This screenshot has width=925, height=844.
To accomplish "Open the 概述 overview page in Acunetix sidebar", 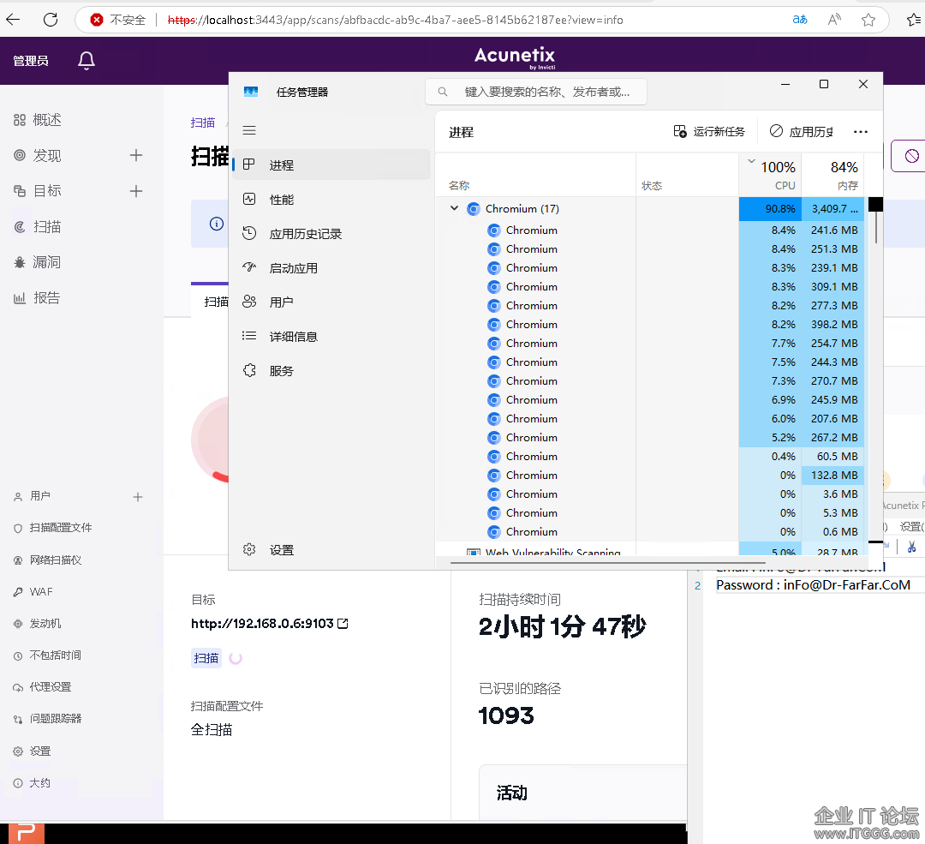I will pos(38,120).
